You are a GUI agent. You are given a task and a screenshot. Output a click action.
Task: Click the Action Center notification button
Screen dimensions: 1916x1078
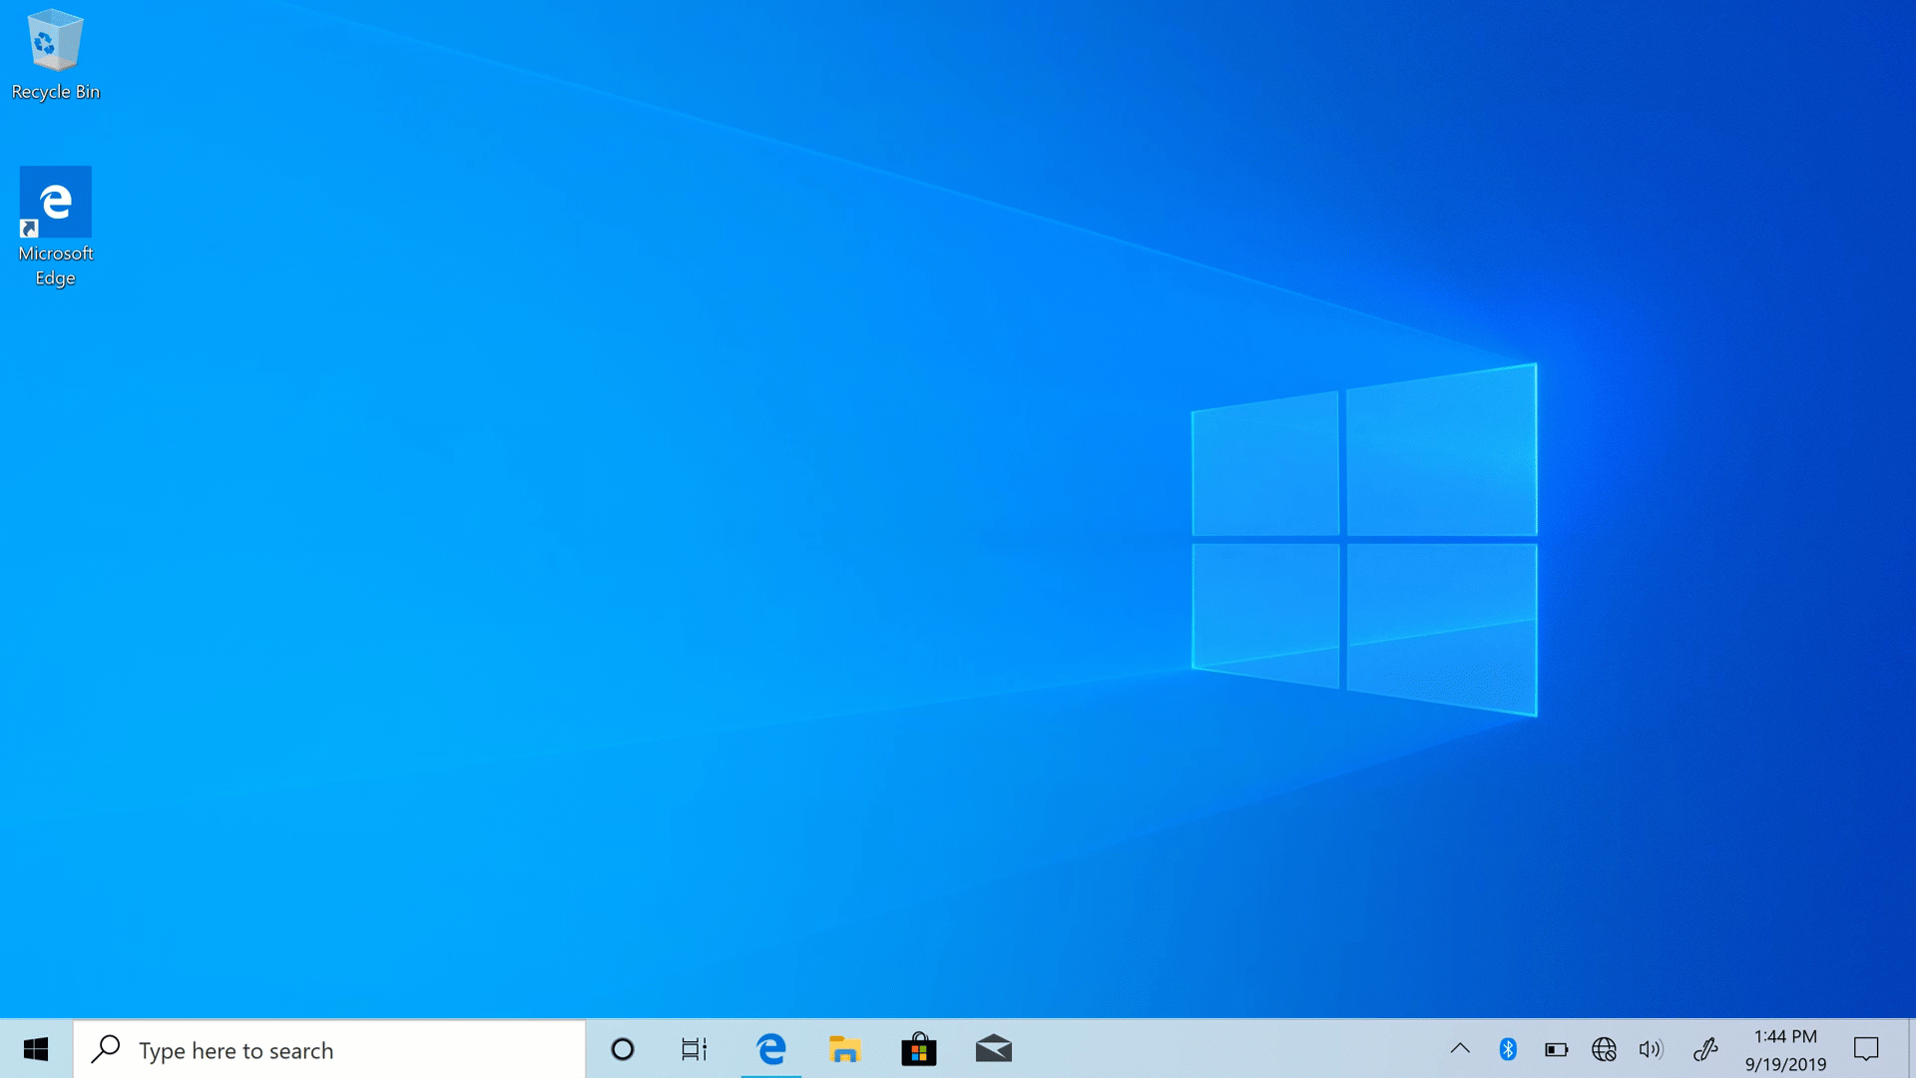point(1866,1048)
